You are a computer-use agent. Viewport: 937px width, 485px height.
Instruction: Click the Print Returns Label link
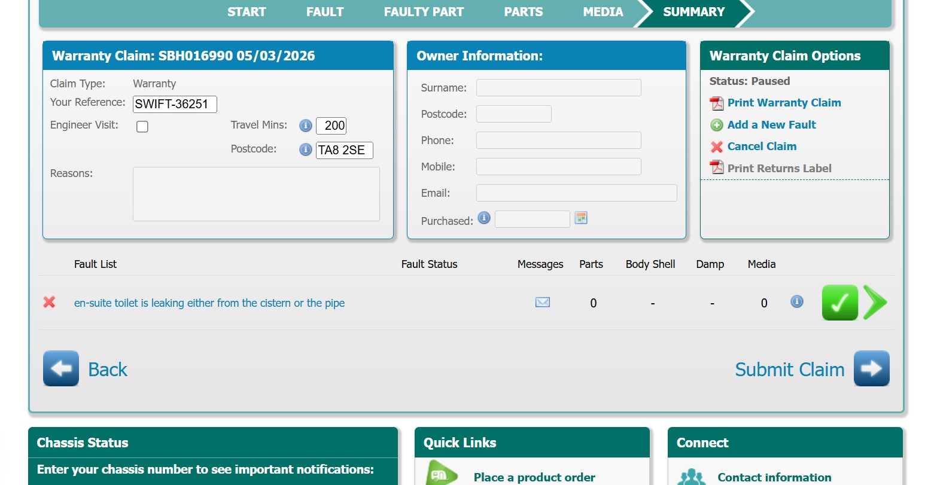(780, 169)
